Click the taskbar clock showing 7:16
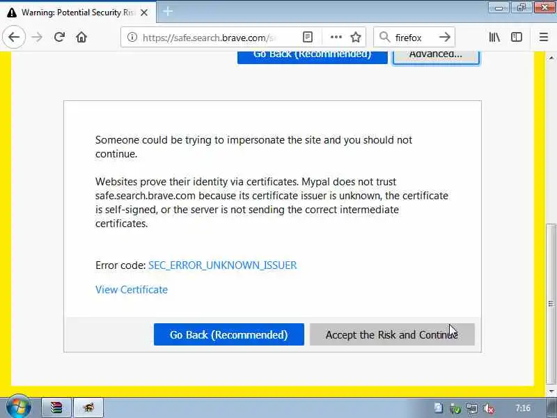This screenshot has height=418, width=557. (x=523, y=408)
